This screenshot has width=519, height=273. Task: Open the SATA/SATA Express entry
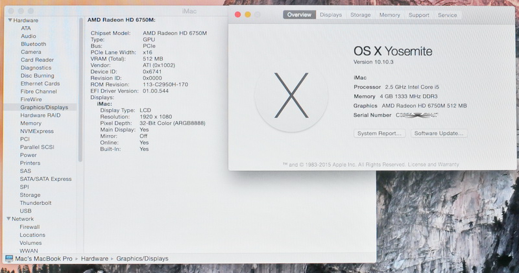point(45,179)
